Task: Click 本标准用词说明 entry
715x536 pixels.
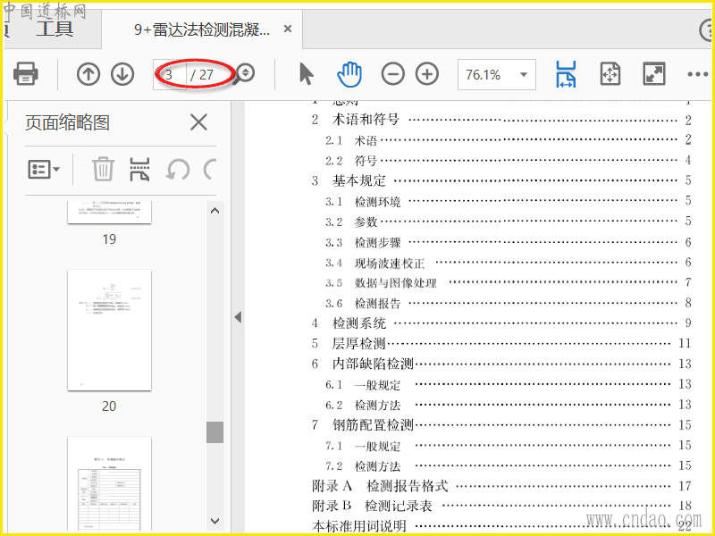Action: [501, 526]
